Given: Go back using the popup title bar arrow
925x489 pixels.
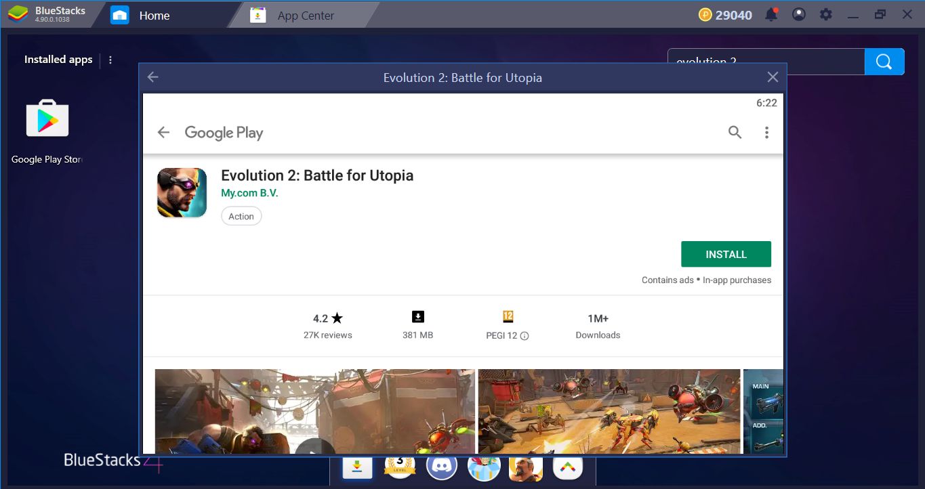Looking at the screenshot, I should [x=153, y=77].
